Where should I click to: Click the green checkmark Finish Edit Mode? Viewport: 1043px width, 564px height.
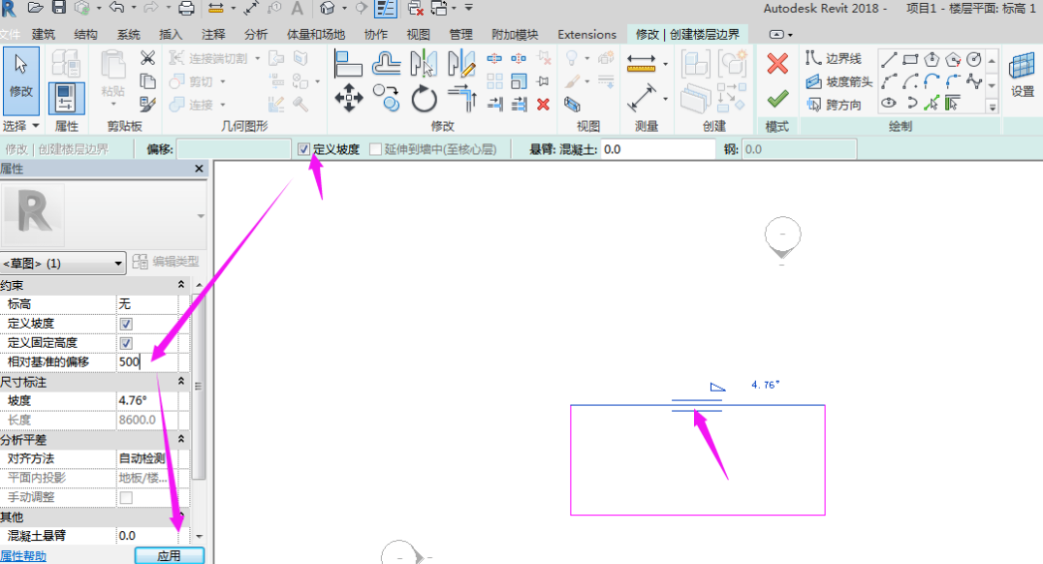coord(776,99)
